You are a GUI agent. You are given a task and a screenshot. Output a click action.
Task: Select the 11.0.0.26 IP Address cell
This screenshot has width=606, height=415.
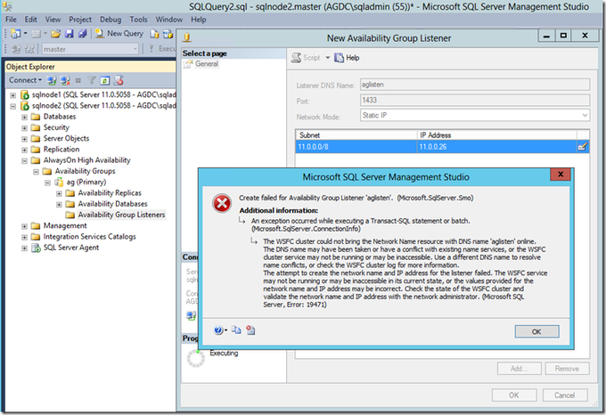point(496,147)
